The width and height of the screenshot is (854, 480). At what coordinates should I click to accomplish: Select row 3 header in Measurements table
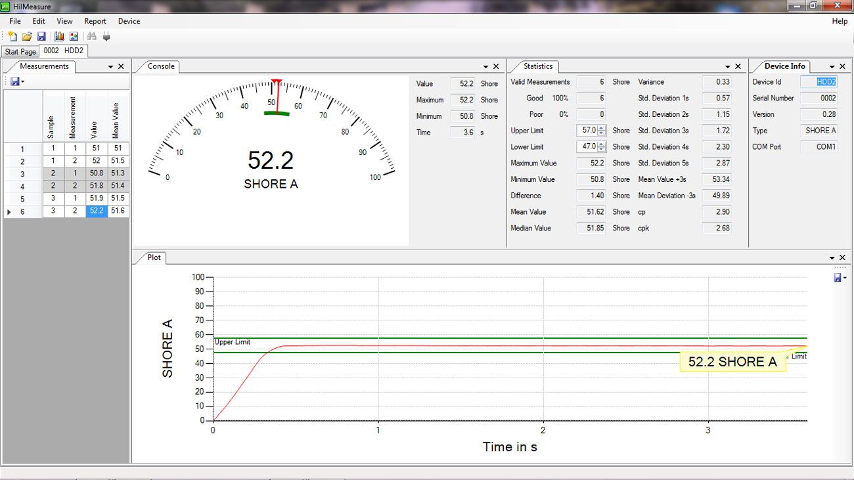[x=22, y=174]
